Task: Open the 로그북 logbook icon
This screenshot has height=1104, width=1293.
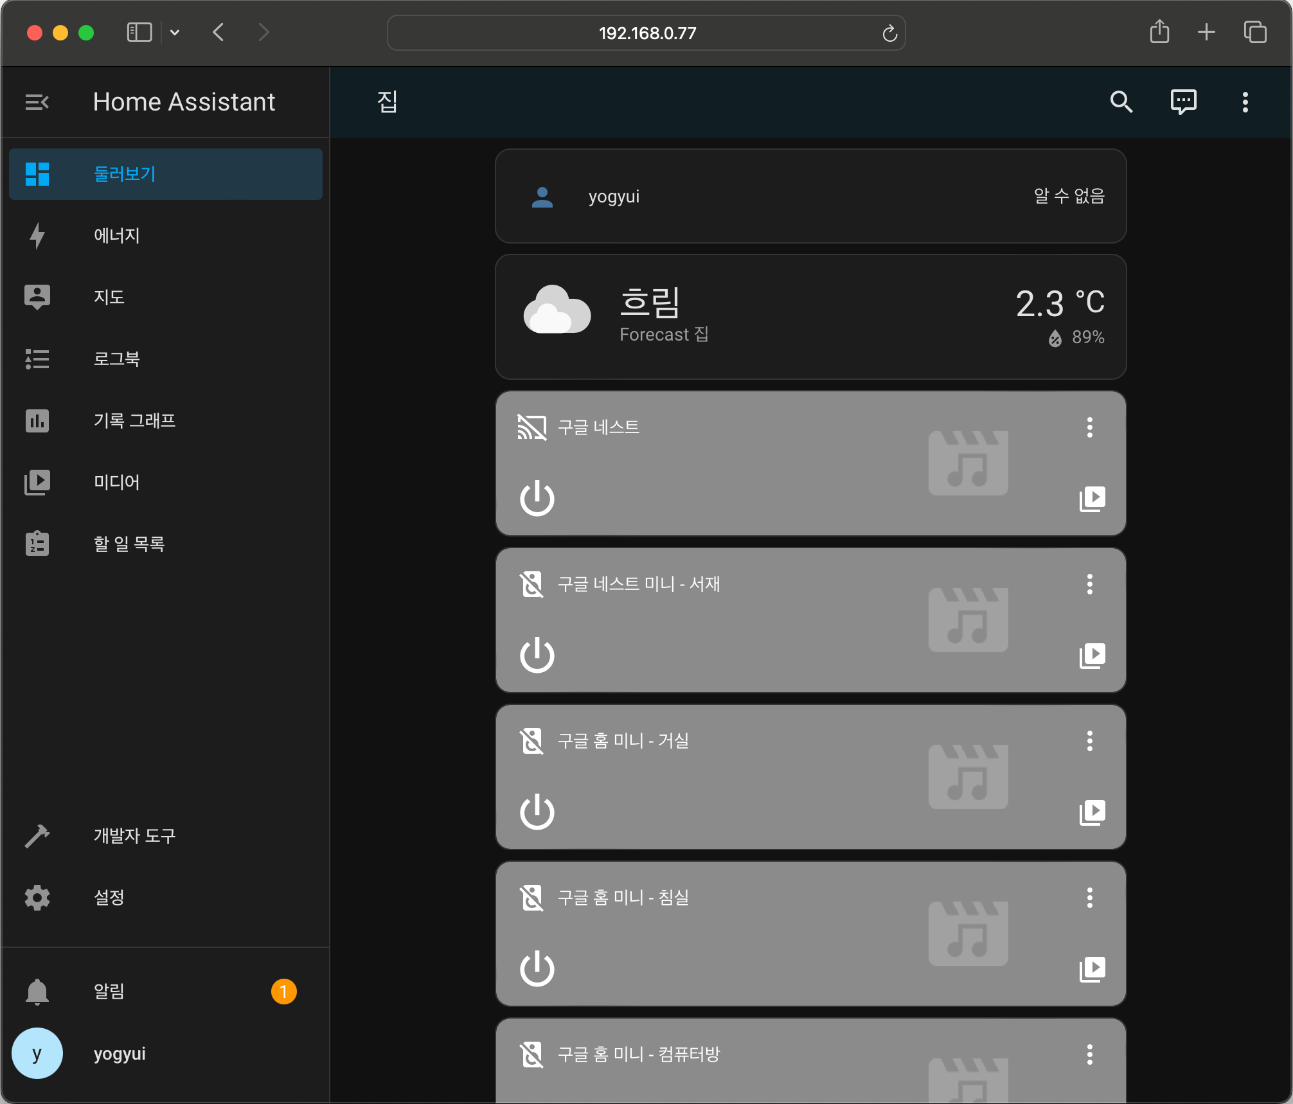Action: pyautogui.click(x=37, y=359)
